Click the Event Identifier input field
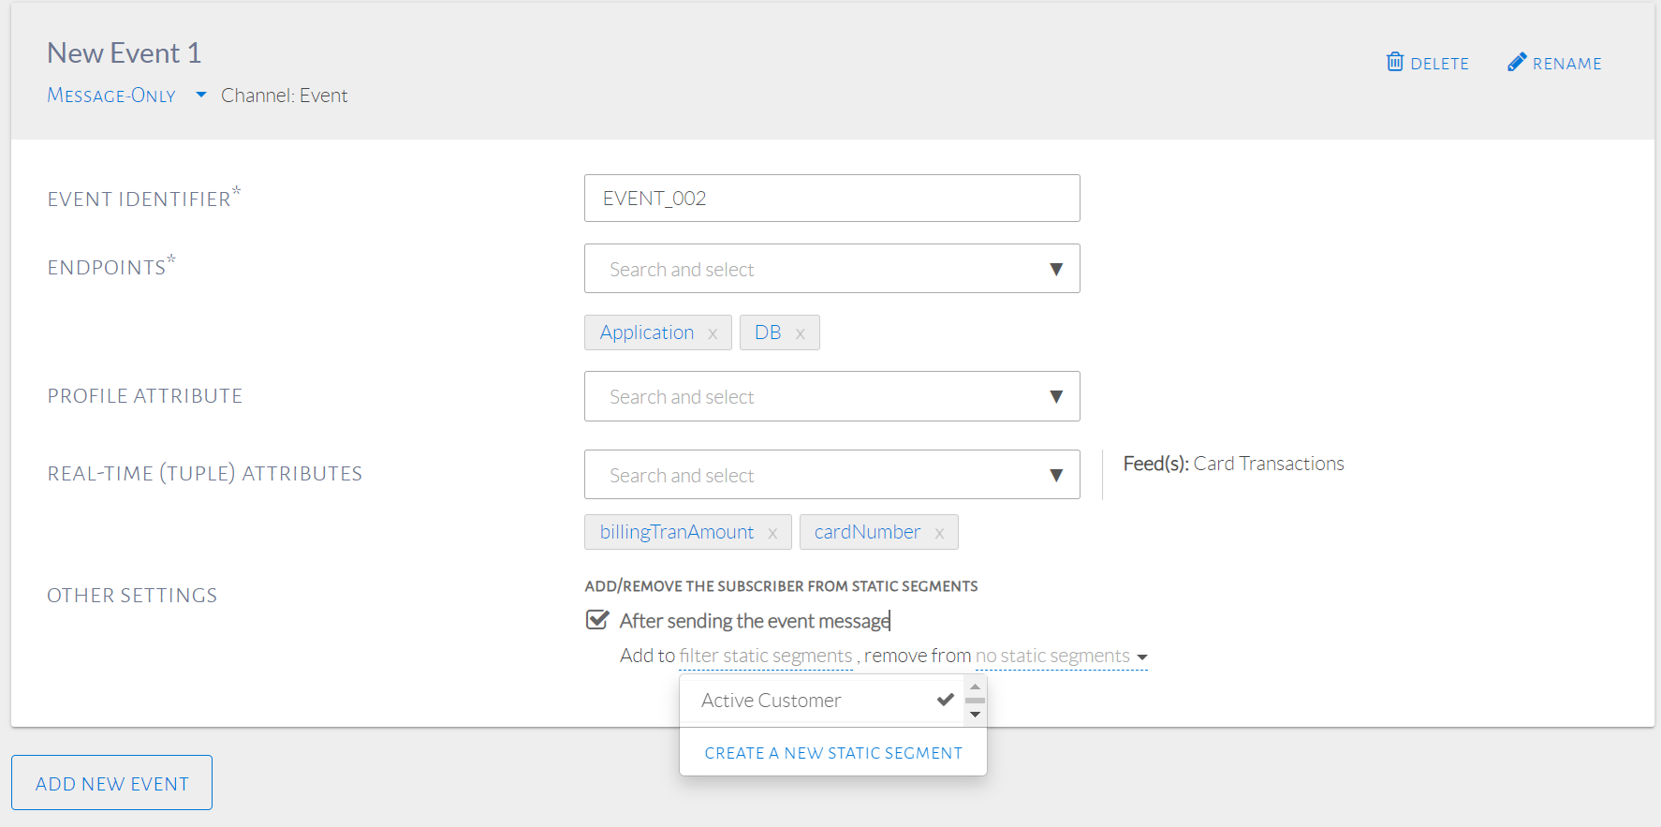 click(x=830, y=199)
